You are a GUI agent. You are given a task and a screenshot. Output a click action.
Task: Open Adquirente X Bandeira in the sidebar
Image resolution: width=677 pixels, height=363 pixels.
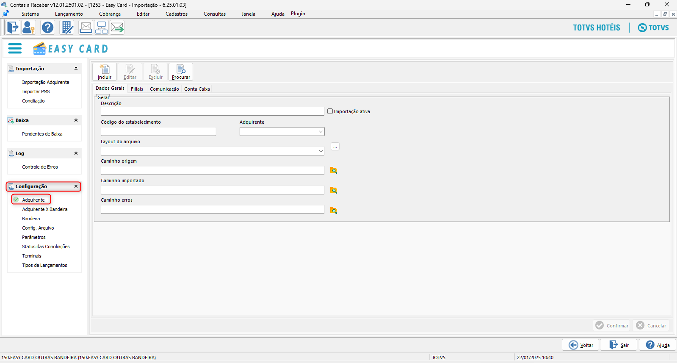click(45, 209)
